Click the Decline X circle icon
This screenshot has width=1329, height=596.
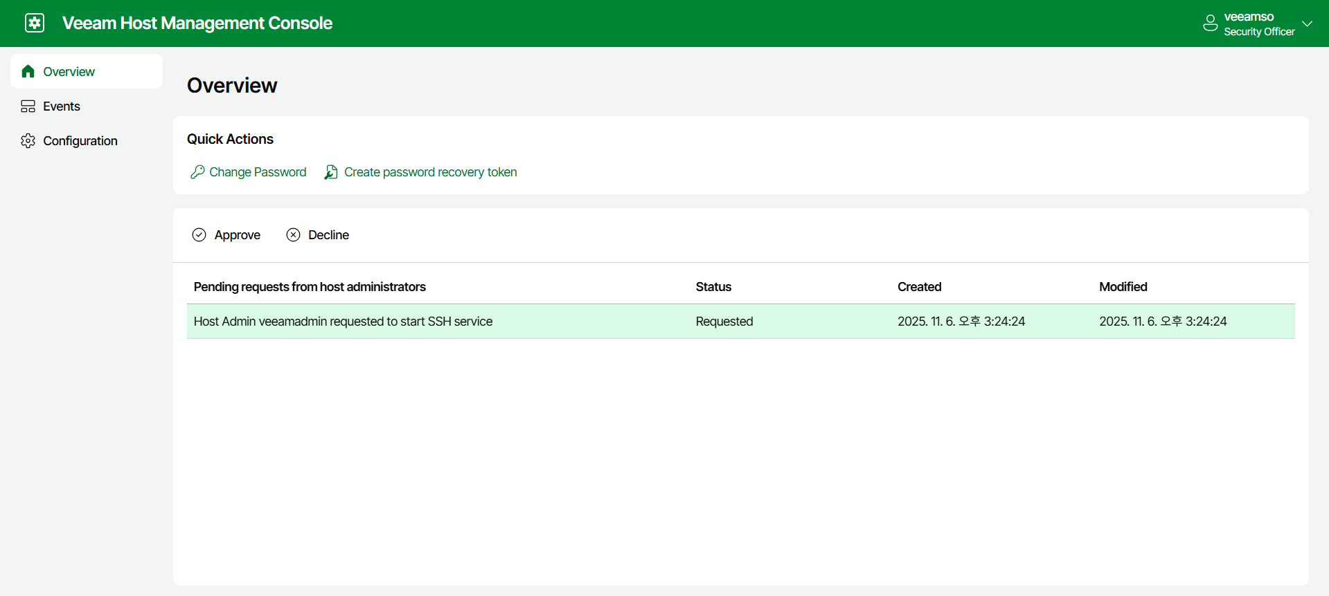pyautogui.click(x=294, y=235)
